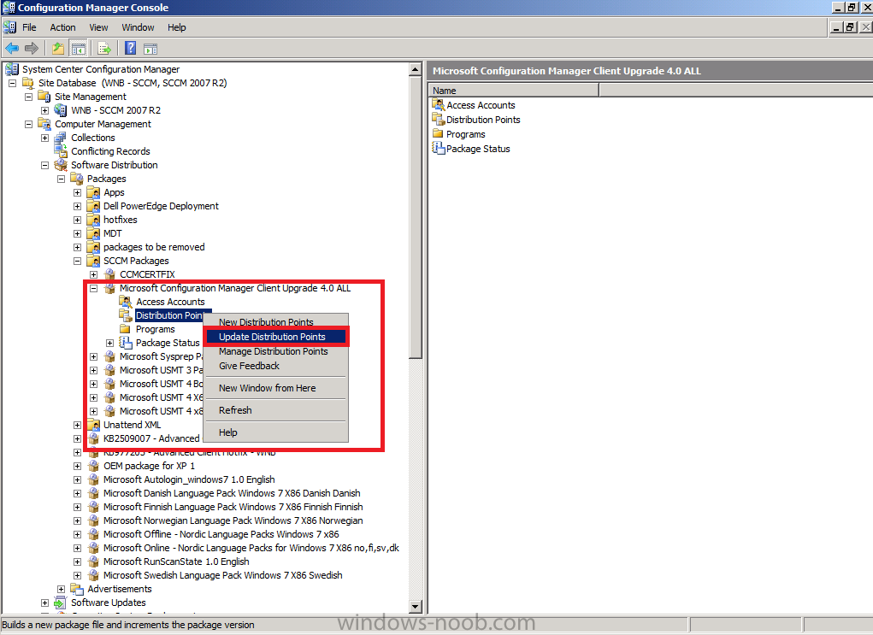The width and height of the screenshot is (873, 635).
Task: Click the Packages folder icon
Action: (77, 179)
